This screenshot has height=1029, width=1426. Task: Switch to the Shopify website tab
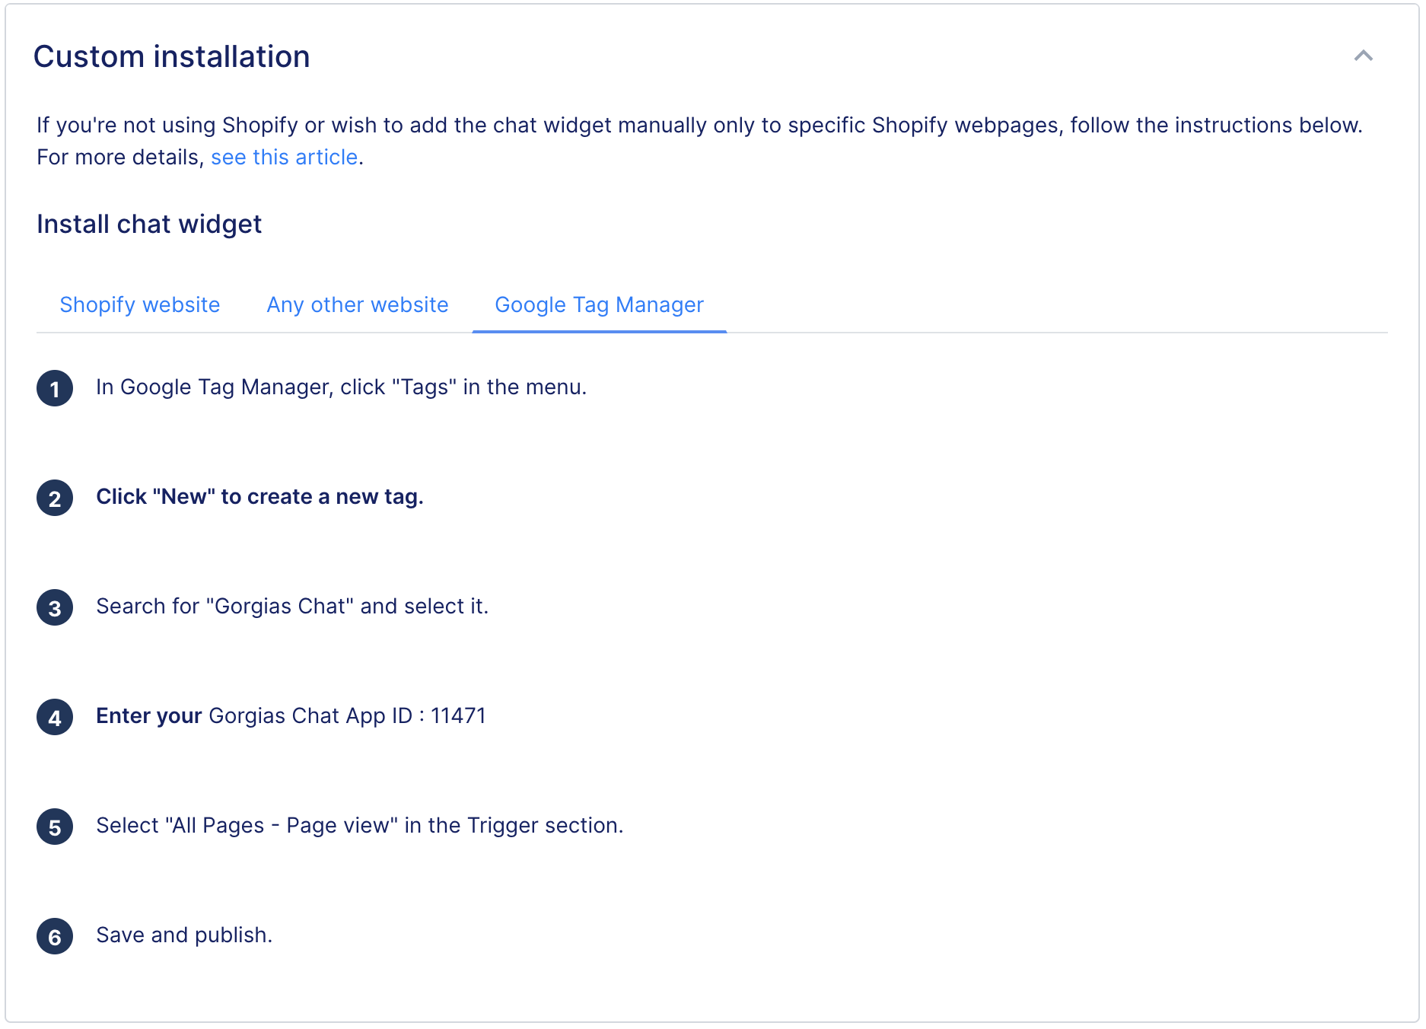[x=140, y=304]
